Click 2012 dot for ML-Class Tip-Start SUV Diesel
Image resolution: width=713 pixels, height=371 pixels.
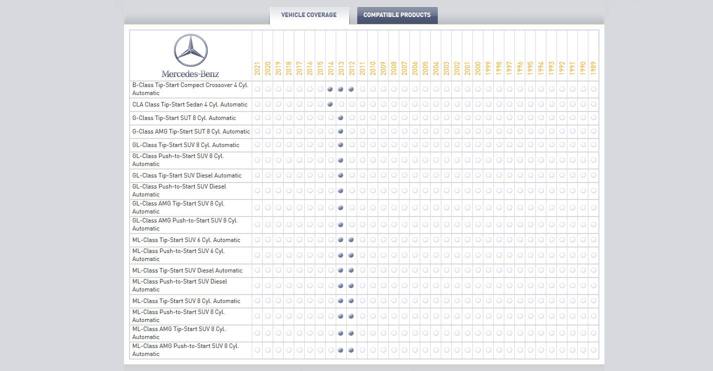351,270
